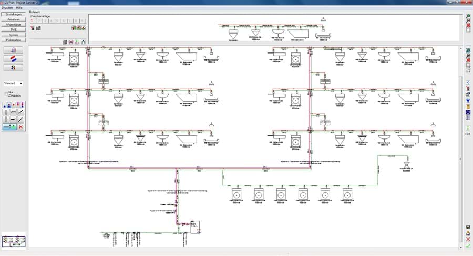Screen dimensions: 473x256
Task: Click the Armaturen button
Action: click(x=14, y=19)
